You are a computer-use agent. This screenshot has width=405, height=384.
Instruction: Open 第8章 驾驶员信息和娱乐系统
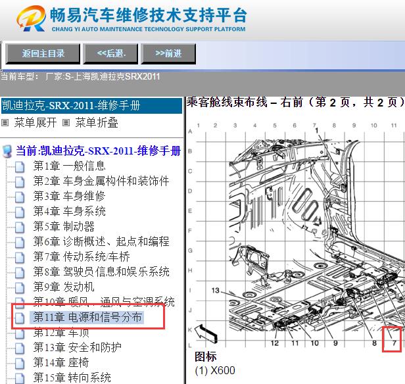coord(101,272)
